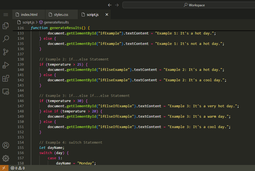Click the Accounts icon

[6, 145]
